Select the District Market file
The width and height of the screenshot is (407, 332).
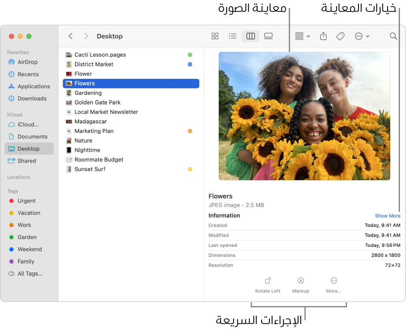tap(131, 64)
